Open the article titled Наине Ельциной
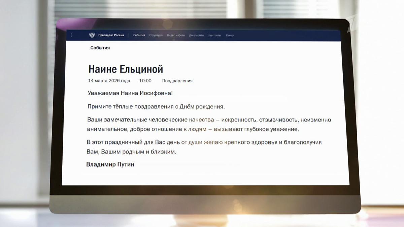 pyautogui.click(x=126, y=69)
